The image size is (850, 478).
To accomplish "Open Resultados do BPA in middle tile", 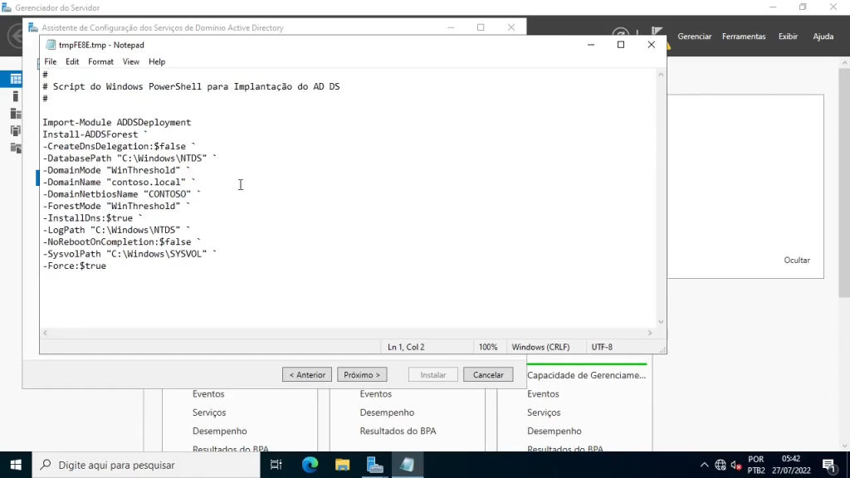I will (x=398, y=431).
